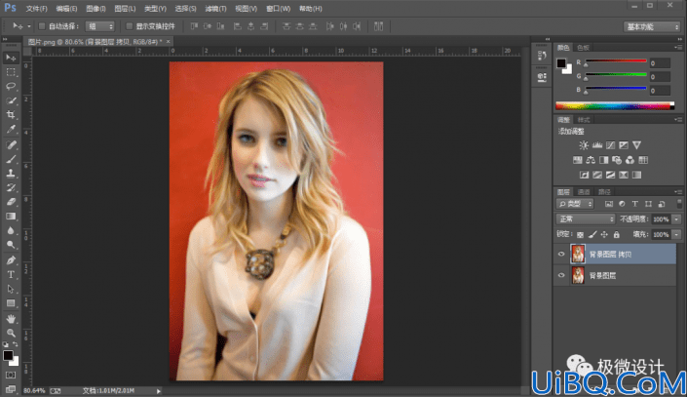
Task: Open the 图像(I) menu
Action: (x=95, y=9)
